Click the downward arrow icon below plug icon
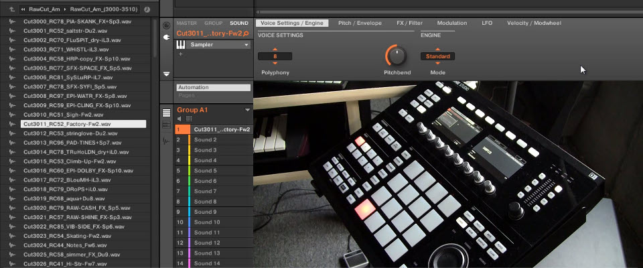This screenshot has width=643, height=268. 166,74
